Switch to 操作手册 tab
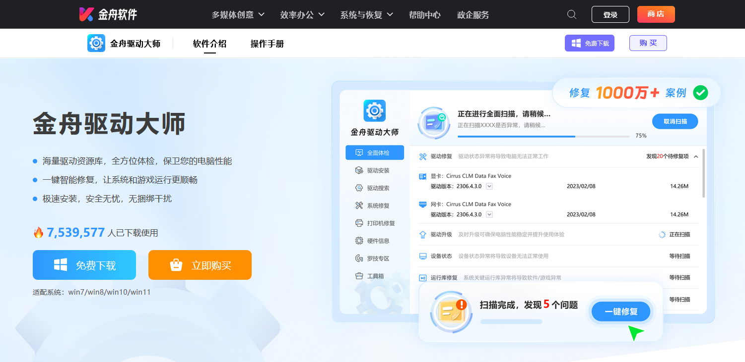 pyautogui.click(x=268, y=44)
